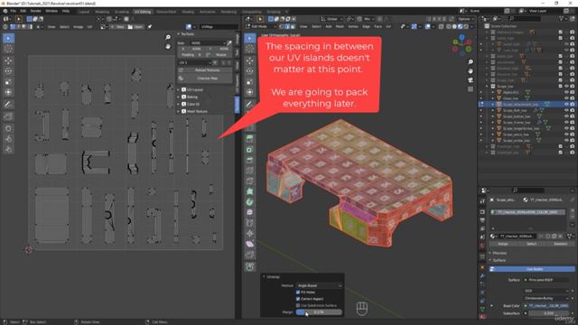Toggle eye icon on Scope_Frame_low row

pos(566,123)
